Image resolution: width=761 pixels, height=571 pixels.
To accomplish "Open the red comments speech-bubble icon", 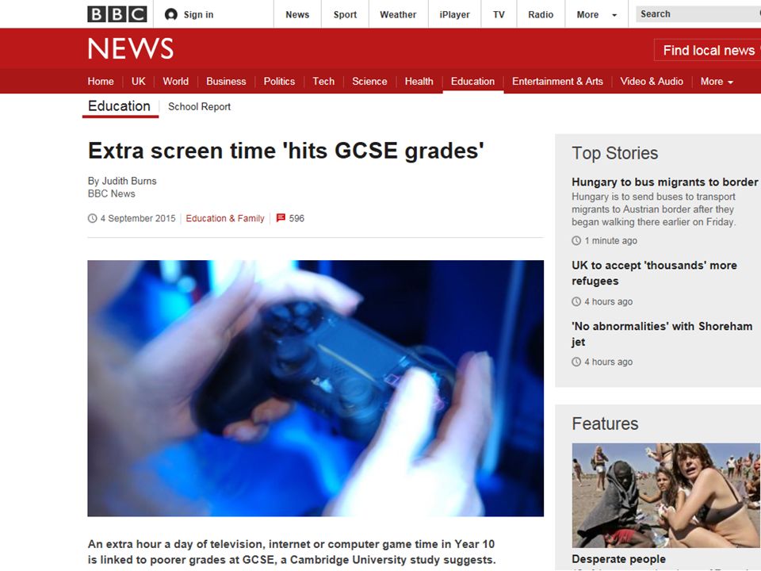I will pyautogui.click(x=281, y=218).
